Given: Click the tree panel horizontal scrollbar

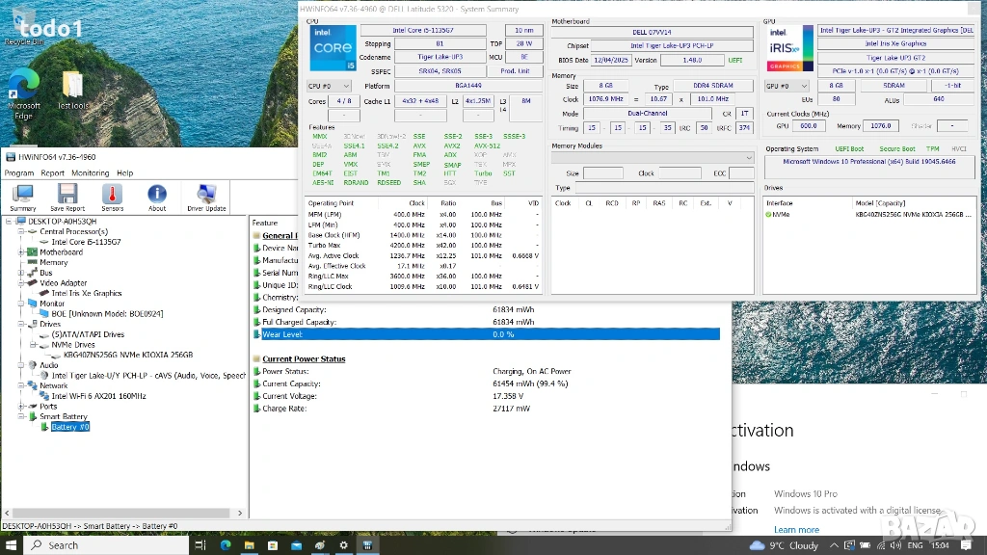Looking at the screenshot, I should click(x=123, y=513).
